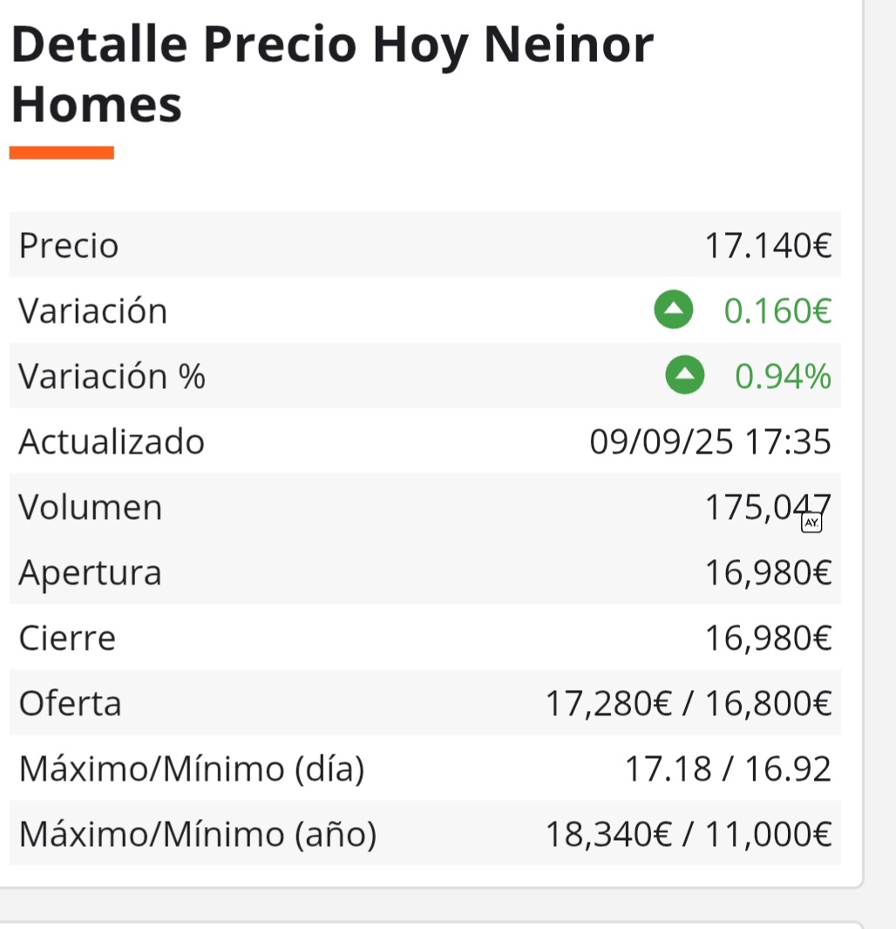Click the green up arrow beside 0.94%
Image resolution: width=896 pixels, height=929 pixels.
click(685, 375)
